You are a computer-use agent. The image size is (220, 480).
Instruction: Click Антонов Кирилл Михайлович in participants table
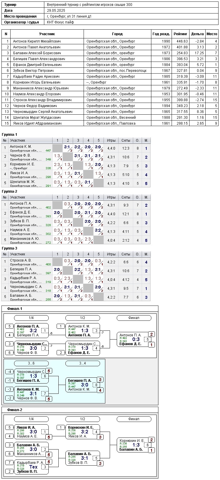click(37, 41)
